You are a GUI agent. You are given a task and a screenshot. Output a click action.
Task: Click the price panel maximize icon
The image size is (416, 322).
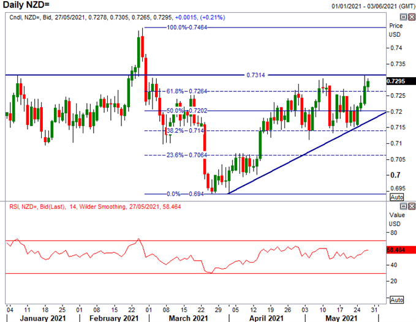click(x=403, y=17)
